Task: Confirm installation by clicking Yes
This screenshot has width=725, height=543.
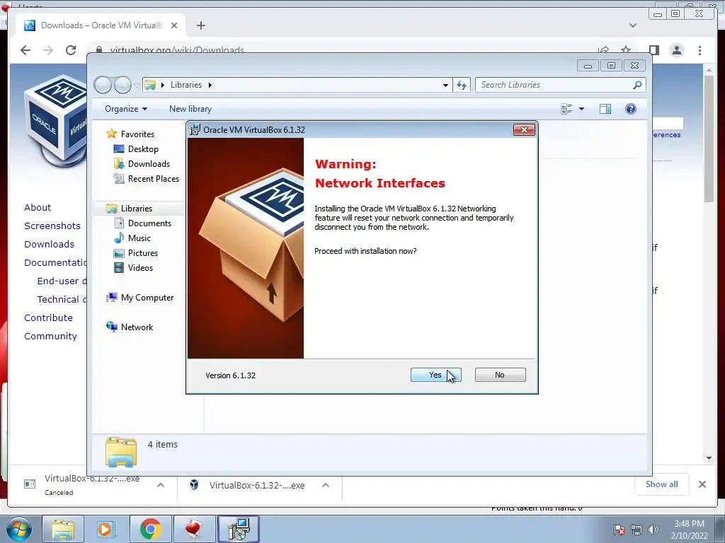Action: point(435,375)
